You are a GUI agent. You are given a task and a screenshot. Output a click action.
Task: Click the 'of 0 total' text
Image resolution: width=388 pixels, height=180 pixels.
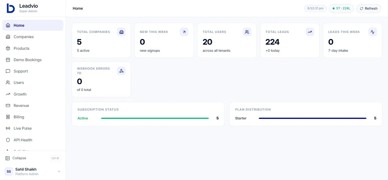[84, 90]
